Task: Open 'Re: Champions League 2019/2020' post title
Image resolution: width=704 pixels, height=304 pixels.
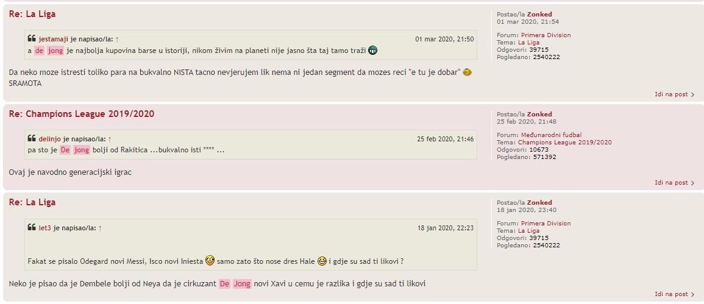Action: (82, 114)
